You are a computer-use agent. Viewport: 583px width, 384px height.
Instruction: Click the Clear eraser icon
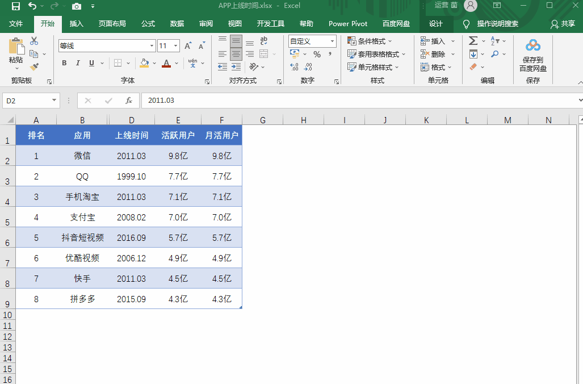tap(473, 67)
